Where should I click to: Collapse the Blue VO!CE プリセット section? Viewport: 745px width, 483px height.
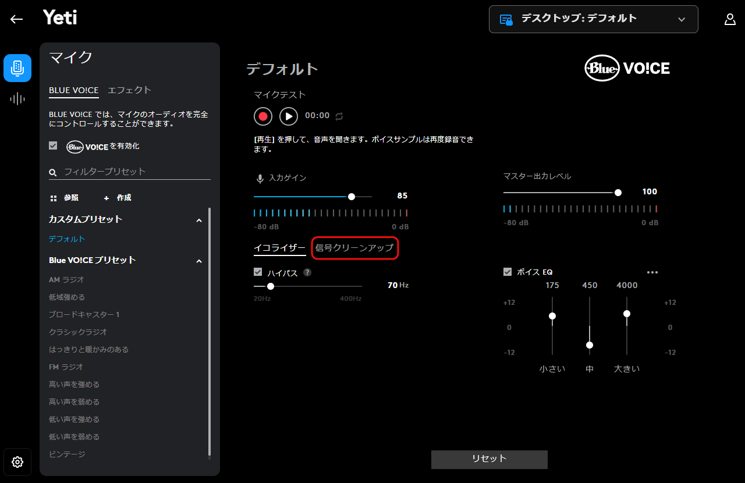click(199, 261)
